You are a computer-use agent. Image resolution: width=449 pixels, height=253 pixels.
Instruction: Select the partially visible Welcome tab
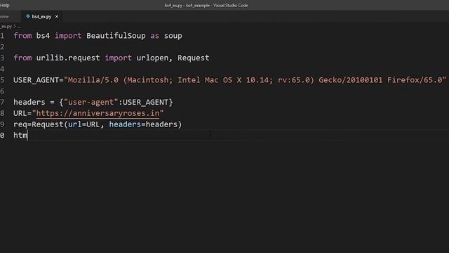tap(4, 17)
